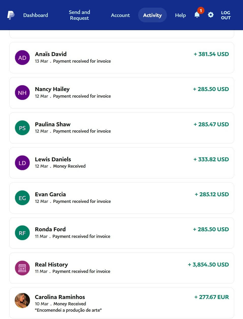
Task: Open the Help menu item
Action: (x=180, y=15)
